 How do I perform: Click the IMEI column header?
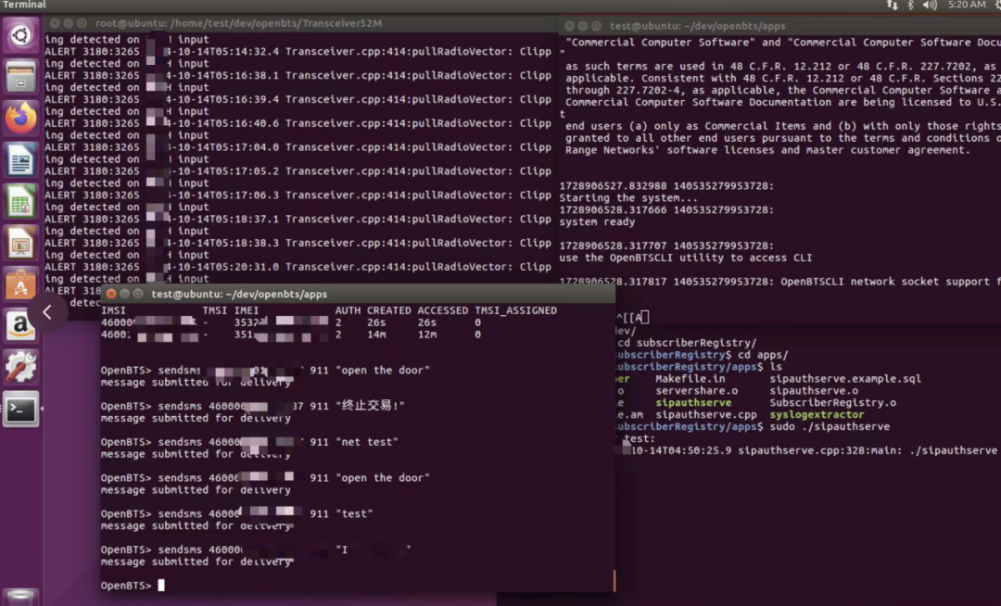246,310
